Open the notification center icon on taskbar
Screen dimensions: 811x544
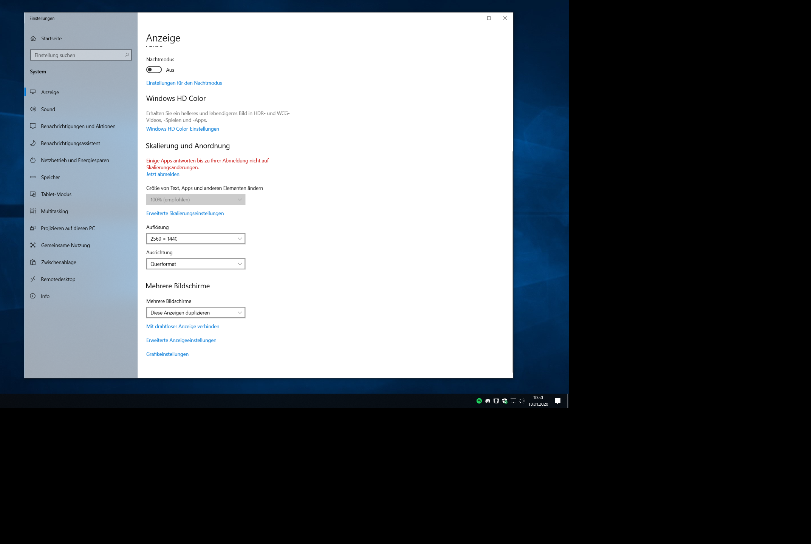pyautogui.click(x=557, y=401)
